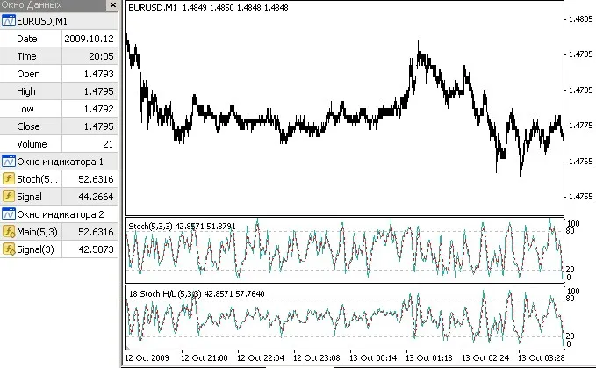596x368 pixels.
Task: Close the Окно Данных panel
Action: 111,5
